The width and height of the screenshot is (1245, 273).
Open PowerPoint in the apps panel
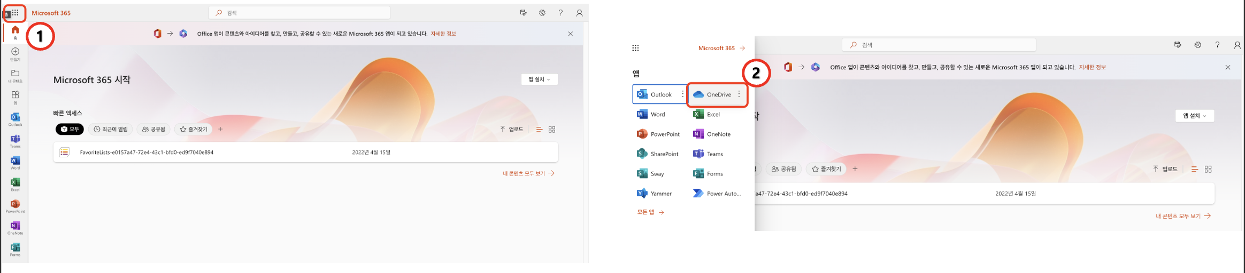click(x=658, y=134)
